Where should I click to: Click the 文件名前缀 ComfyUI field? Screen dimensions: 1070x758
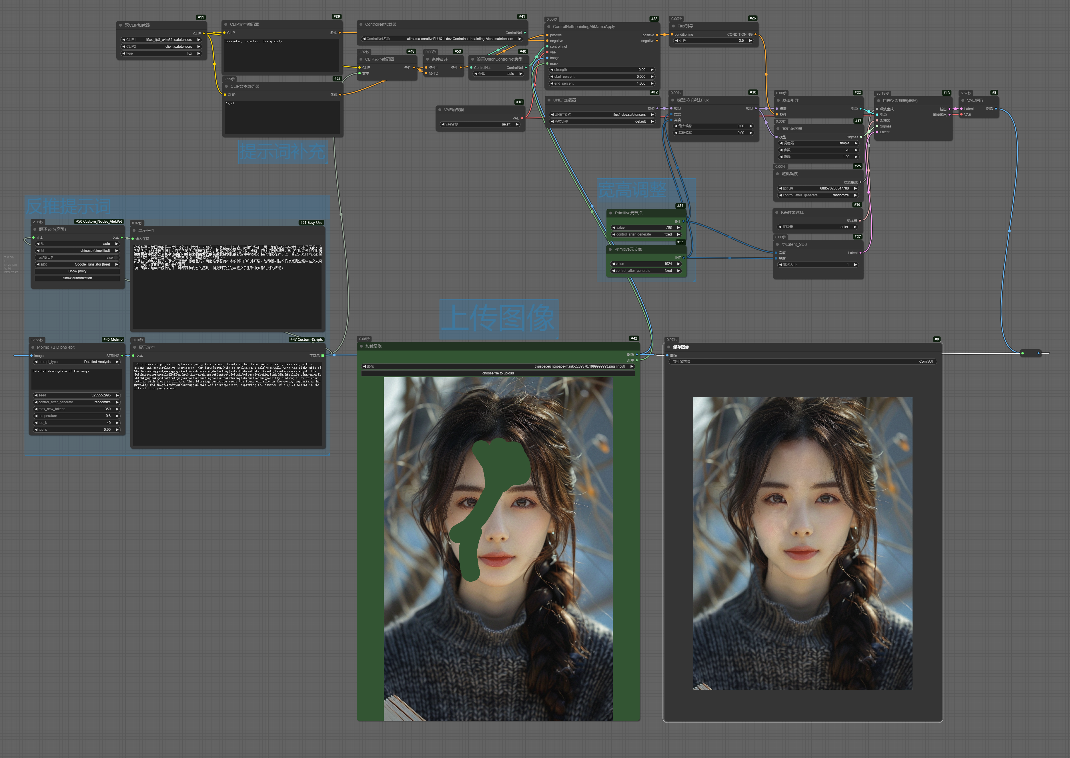[x=802, y=362]
